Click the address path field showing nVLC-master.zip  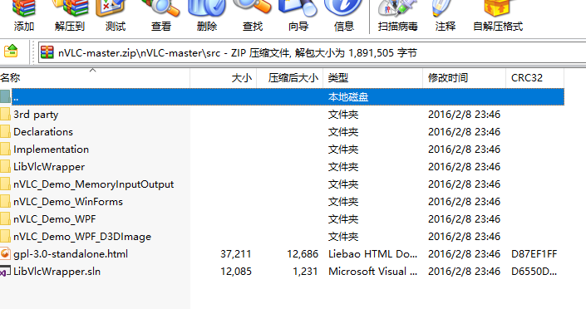pos(312,52)
